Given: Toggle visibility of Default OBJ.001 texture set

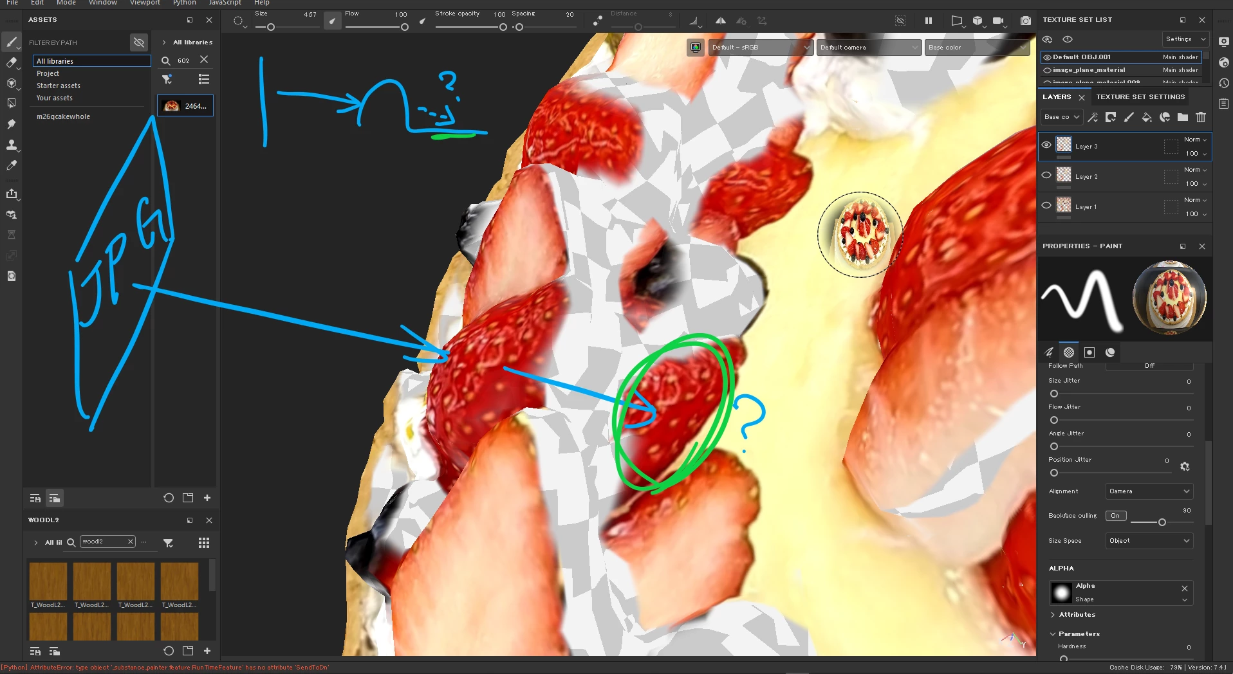Looking at the screenshot, I should click(x=1047, y=57).
